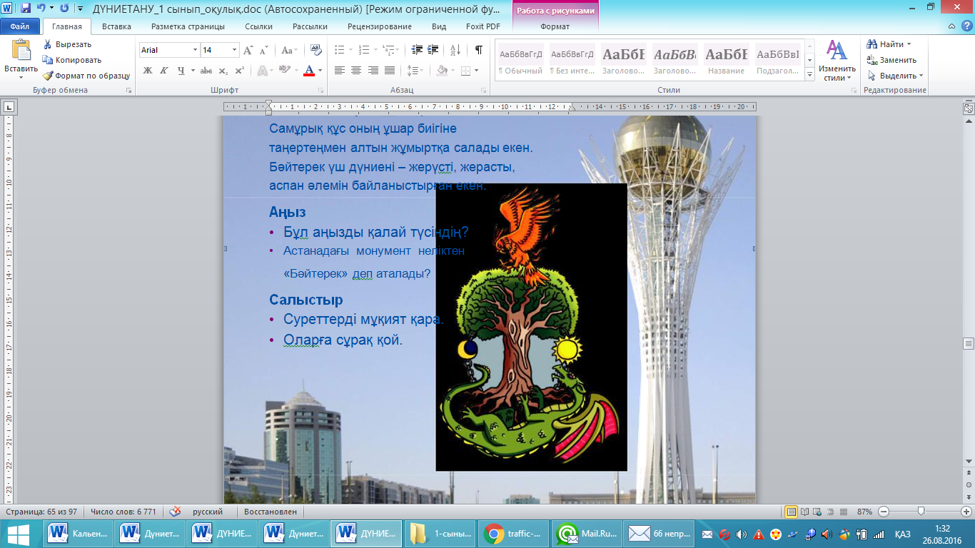Click the superscript icon
The image size is (975, 548).
[240, 71]
